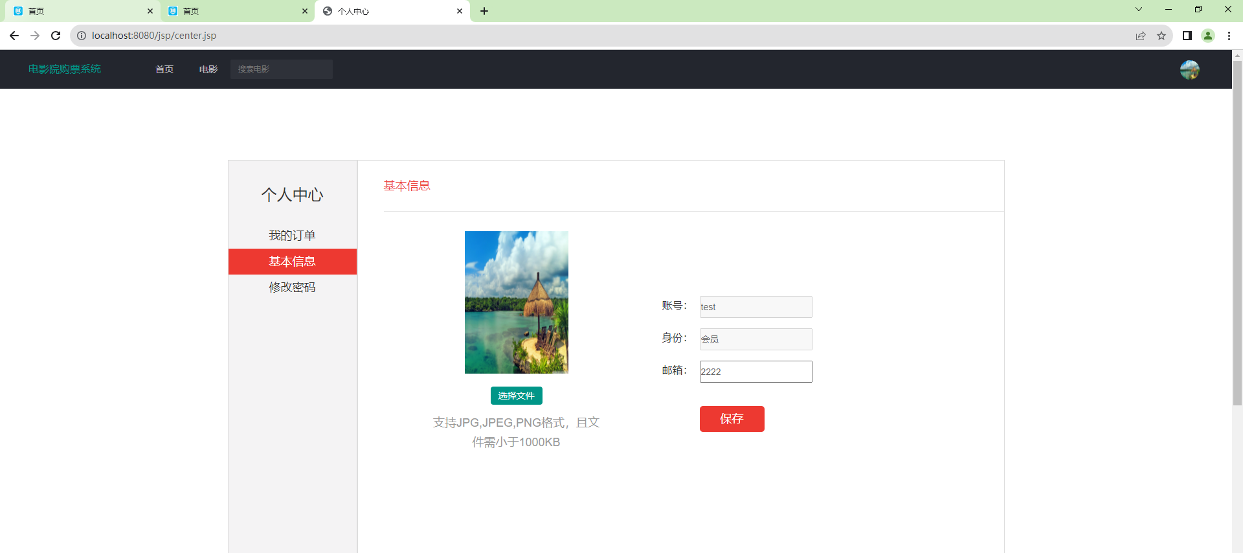Toggle the browser side panel icon
The height and width of the screenshot is (553, 1243).
point(1187,36)
